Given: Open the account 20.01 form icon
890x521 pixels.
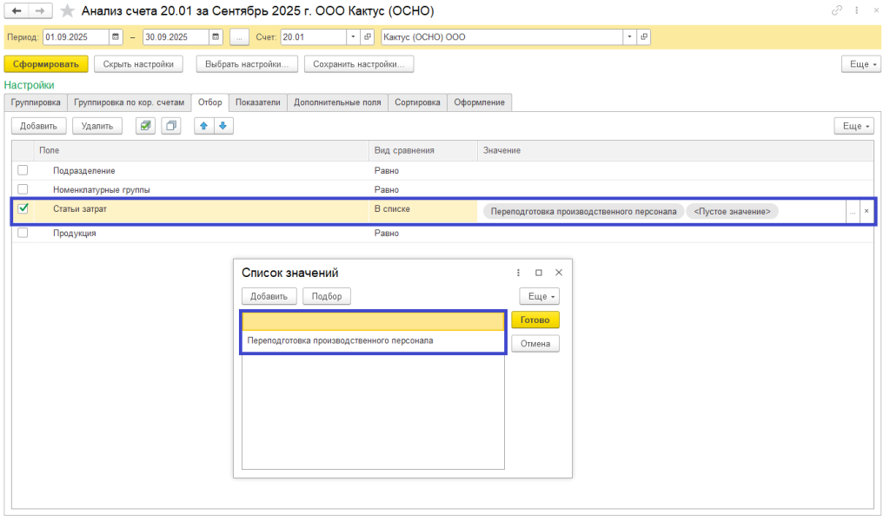Looking at the screenshot, I should point(368,37).
